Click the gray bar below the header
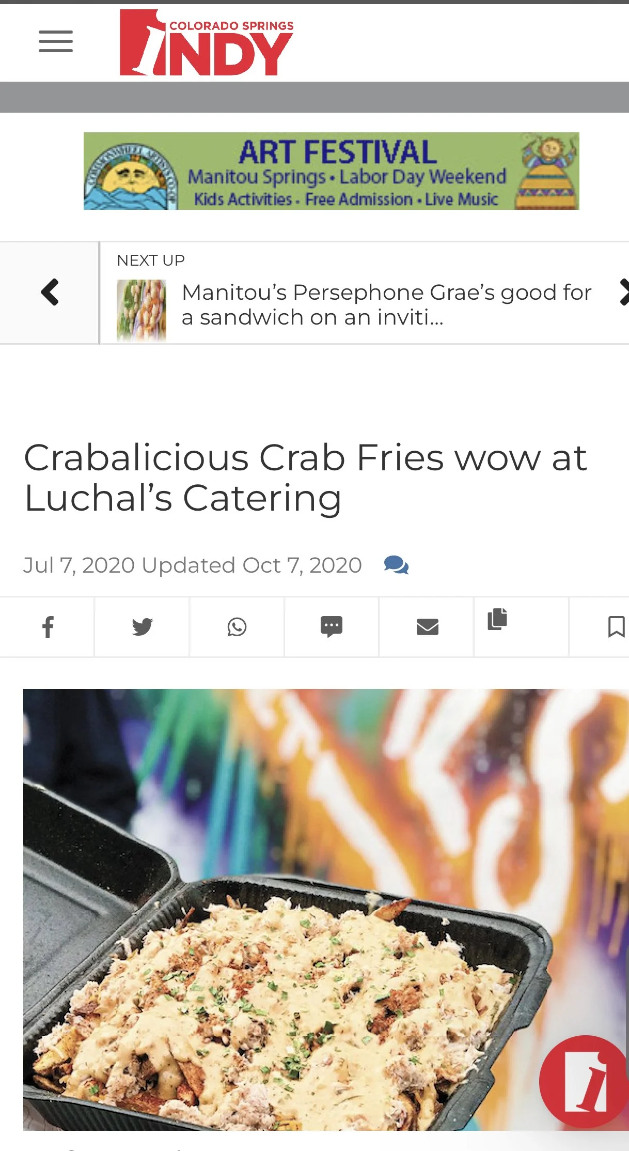The width and height of the screenshot is (629, 1151). coord(314,97)
